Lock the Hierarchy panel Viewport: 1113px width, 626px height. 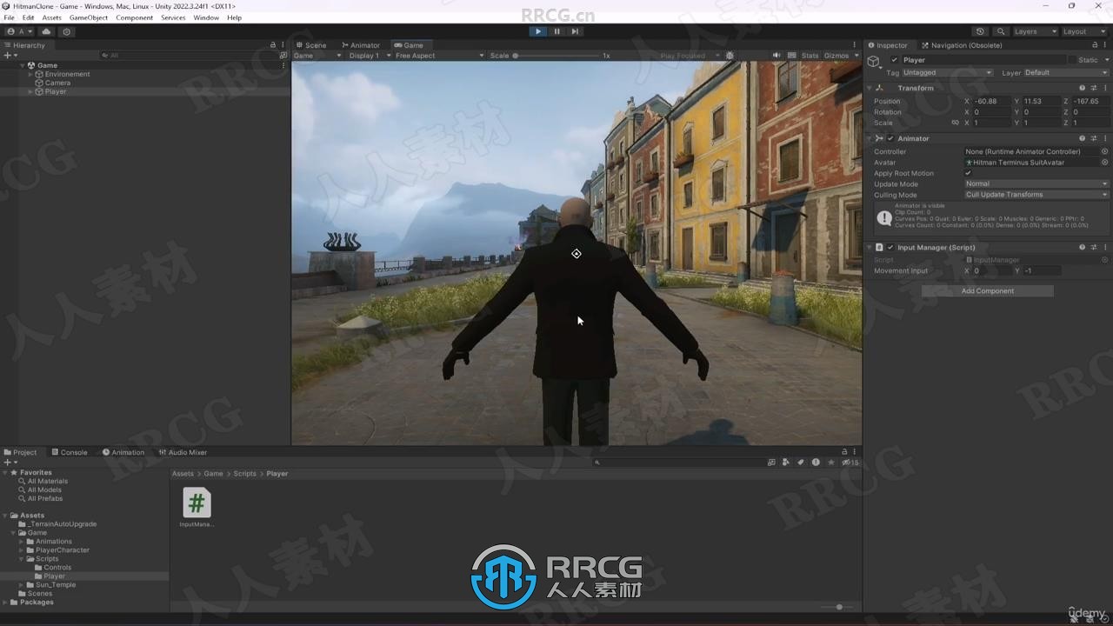coord(273,45)
